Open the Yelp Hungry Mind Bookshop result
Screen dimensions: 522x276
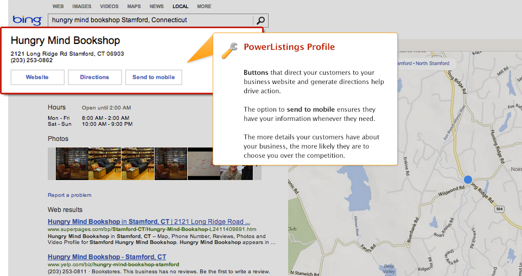tap(107, 257)
